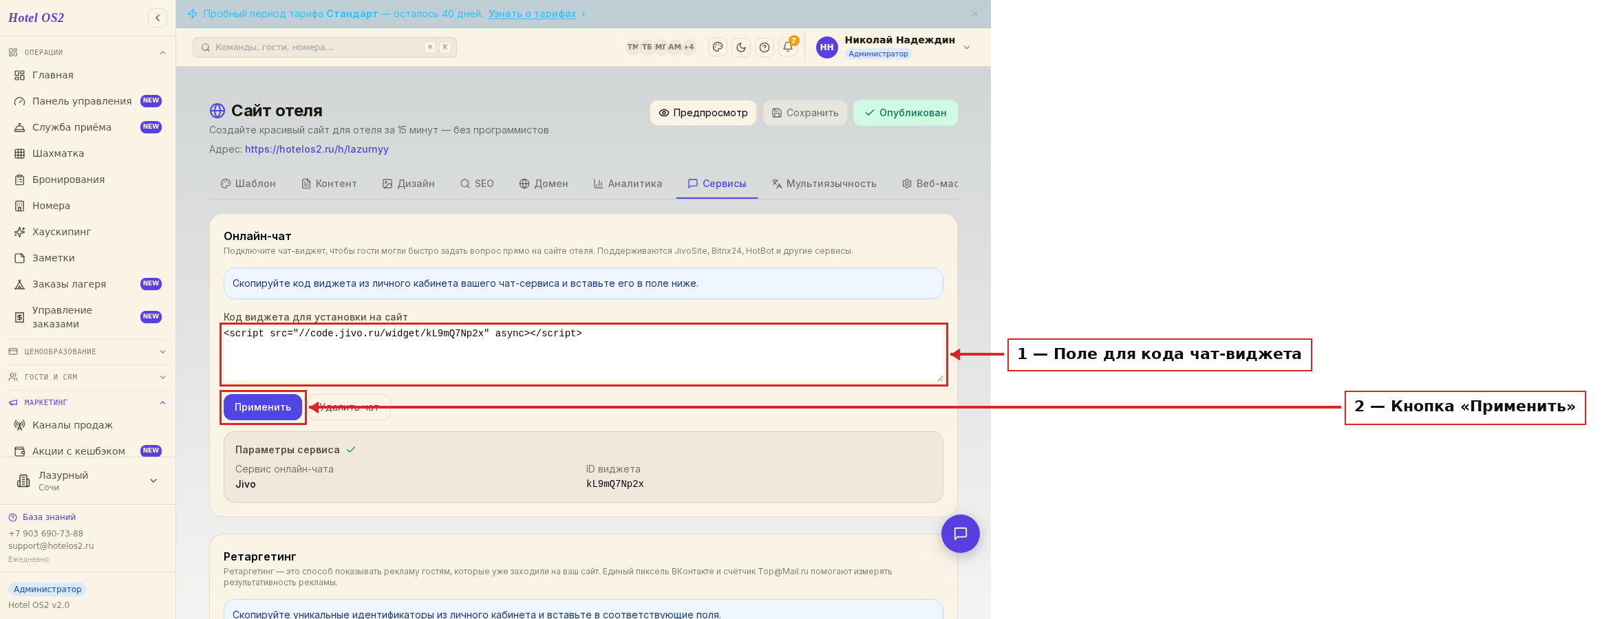The image size is (1602, 619).
Task: Switch to the Дизайн tab
Action: pos(409,184)
